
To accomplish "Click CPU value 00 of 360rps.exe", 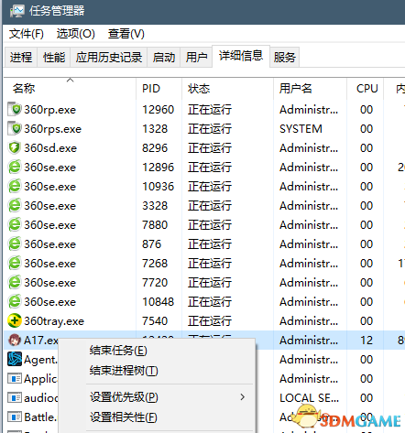I will pyautogui.click(x=367, y=129).
